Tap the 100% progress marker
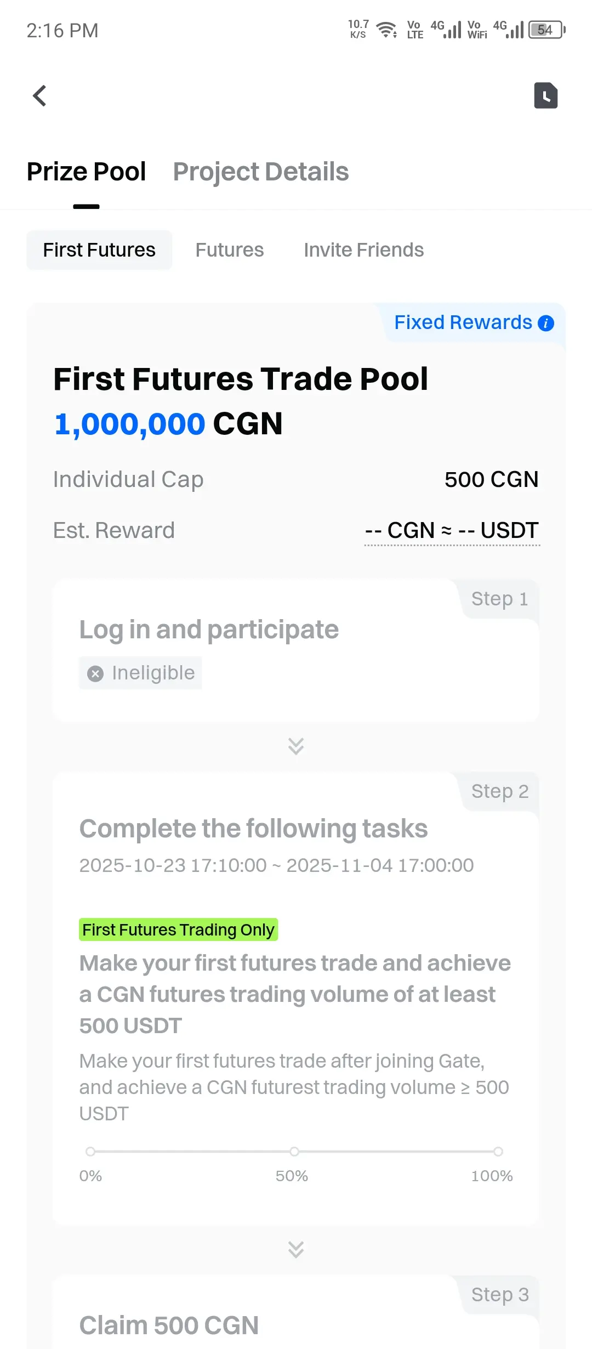 [498, 1151]
